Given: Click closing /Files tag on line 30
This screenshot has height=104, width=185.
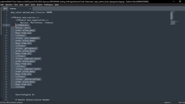Looking at the screenshot, I should (x=20, y=87).
